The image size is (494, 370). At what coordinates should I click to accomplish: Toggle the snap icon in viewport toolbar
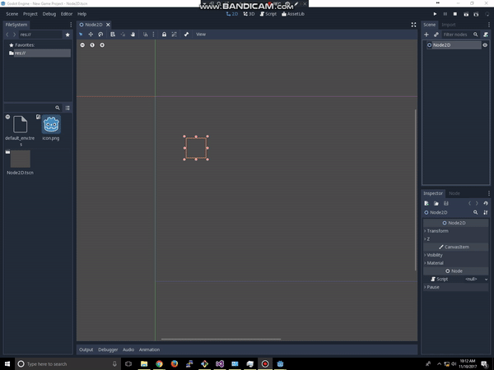pos(145,35)
